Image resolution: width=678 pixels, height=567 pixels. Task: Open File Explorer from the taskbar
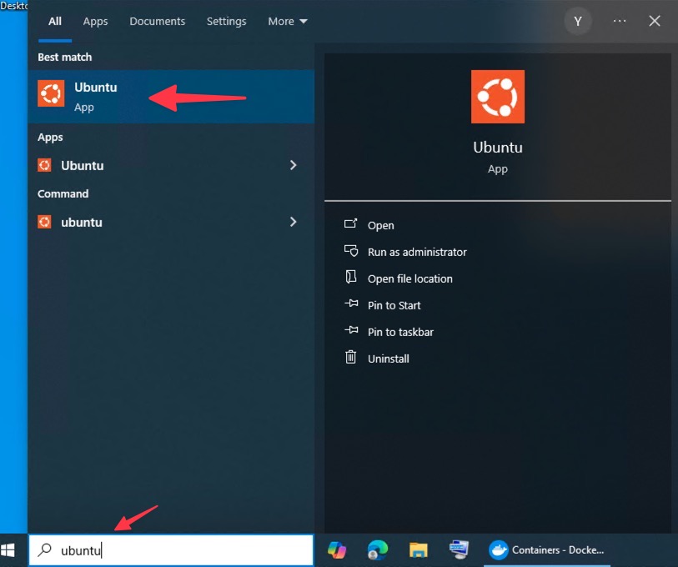coord(418,550)
